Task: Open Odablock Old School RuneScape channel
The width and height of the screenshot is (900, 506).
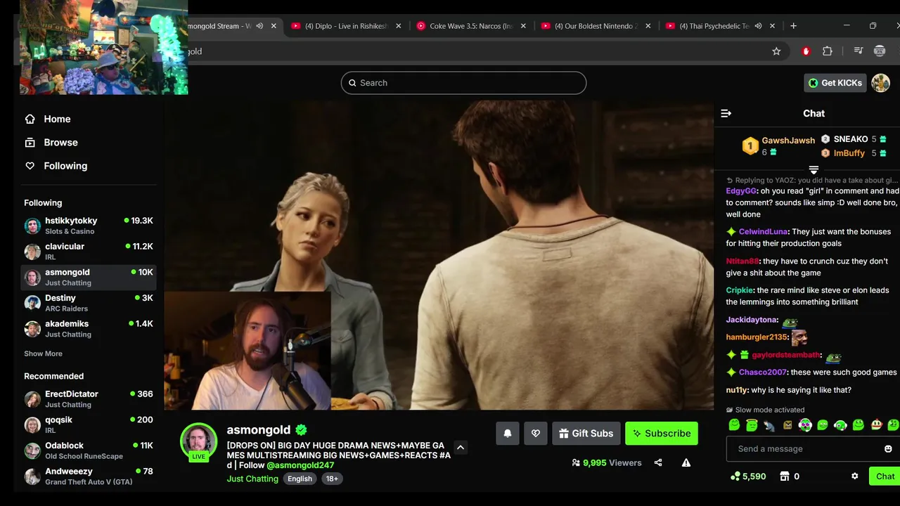Action: click(89, 450)
